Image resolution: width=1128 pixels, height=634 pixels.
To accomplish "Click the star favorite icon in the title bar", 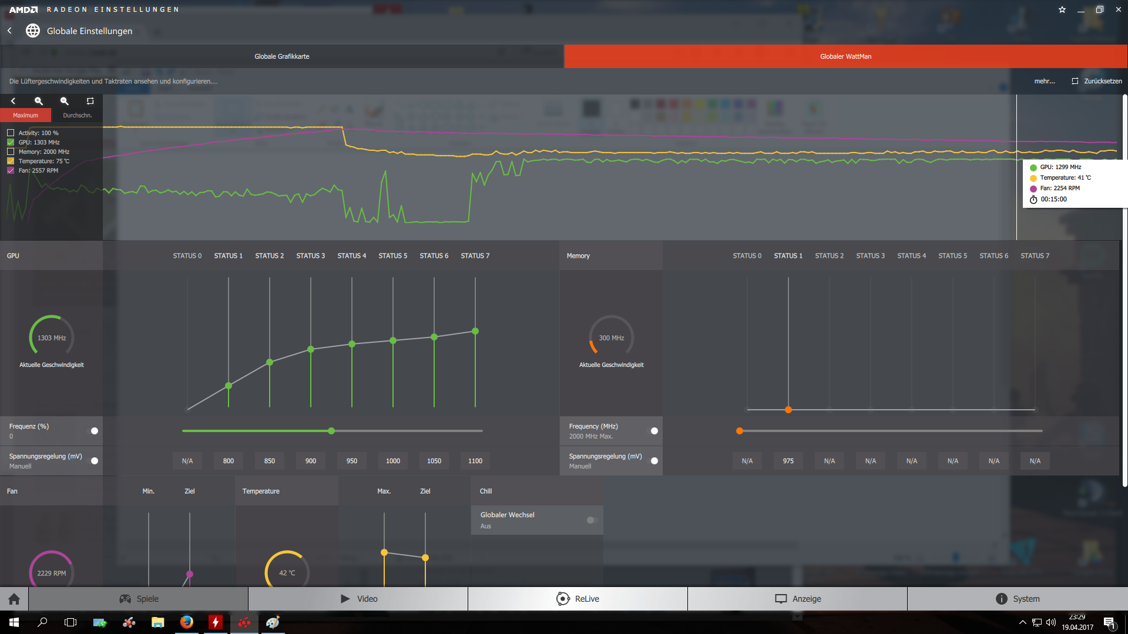I will point(1062,9).
